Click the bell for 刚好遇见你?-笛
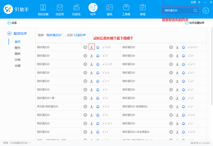 point(98,98)
